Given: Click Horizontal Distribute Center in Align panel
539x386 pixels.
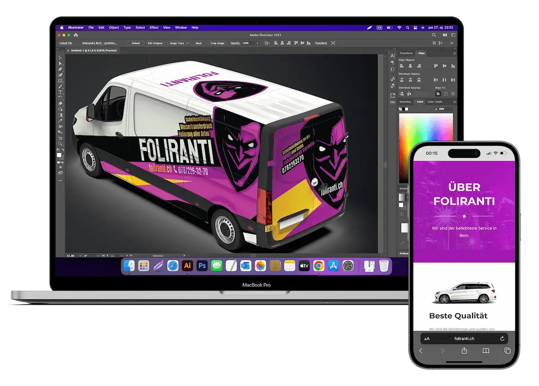Looking at the screenshot, I should click(444, 80).
